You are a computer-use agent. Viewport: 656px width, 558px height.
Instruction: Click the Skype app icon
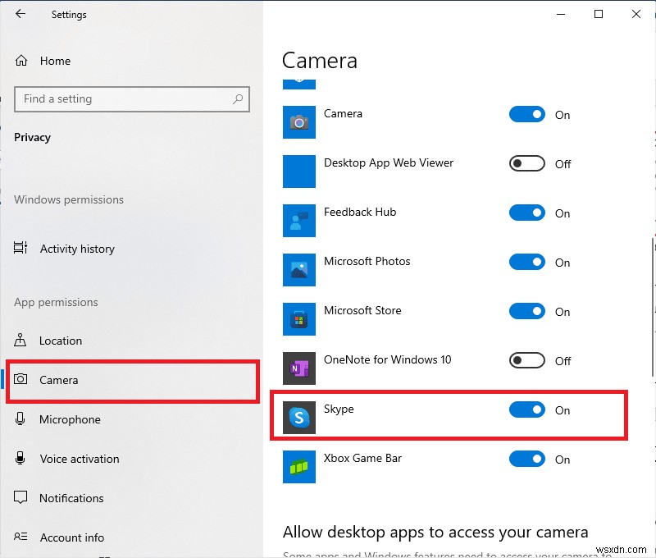(299, 418)
